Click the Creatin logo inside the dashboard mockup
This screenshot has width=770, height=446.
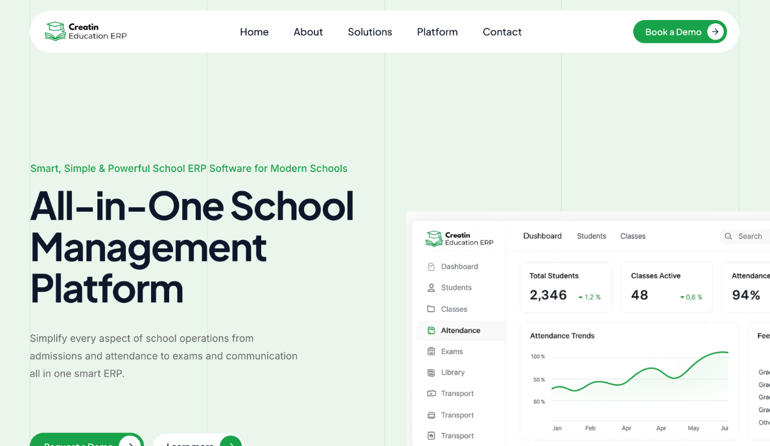[x=460, y=239]
